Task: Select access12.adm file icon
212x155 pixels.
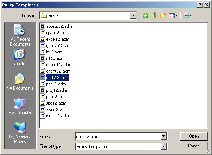Action: click(x=43, y=26)
